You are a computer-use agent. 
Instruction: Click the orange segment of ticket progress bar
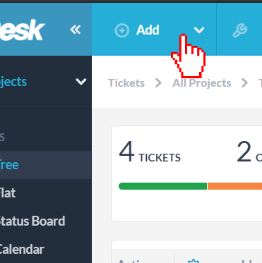coord(234,186)
